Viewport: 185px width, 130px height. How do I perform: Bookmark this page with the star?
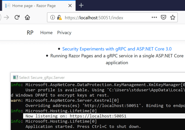pos(173,18)
